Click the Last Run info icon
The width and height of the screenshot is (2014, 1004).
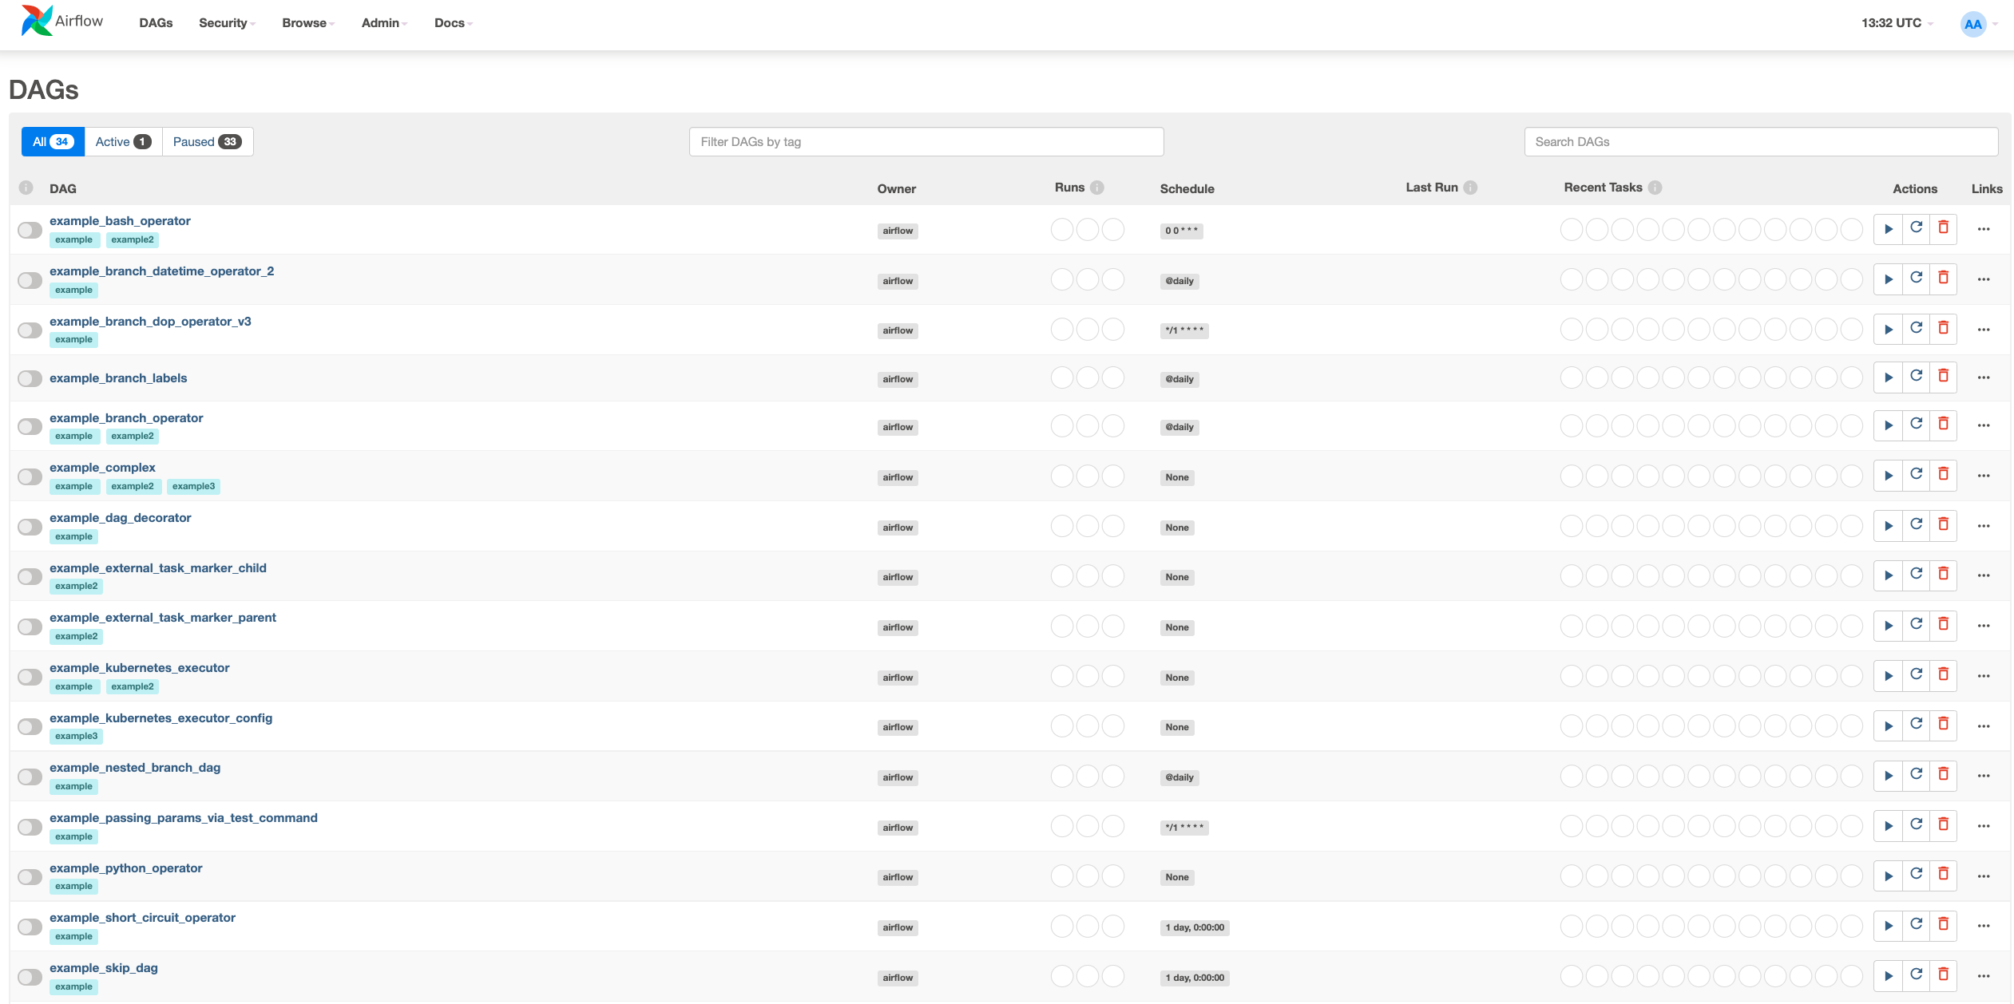[1470, 188]
